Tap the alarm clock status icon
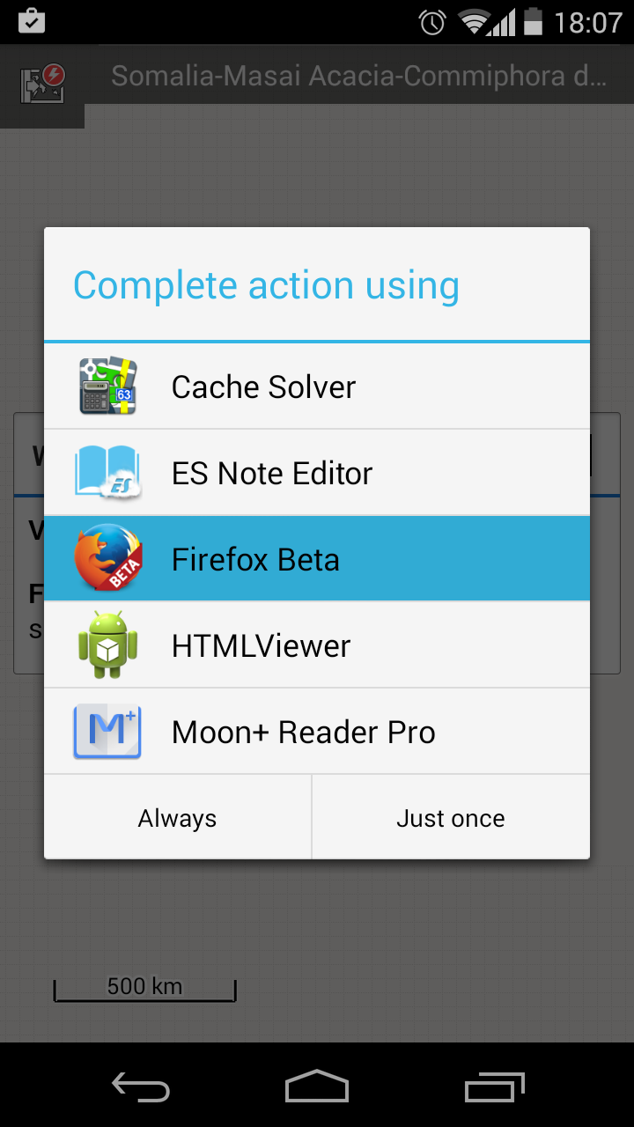Screen dimensions: 634x1127 [x=432, y=22]
